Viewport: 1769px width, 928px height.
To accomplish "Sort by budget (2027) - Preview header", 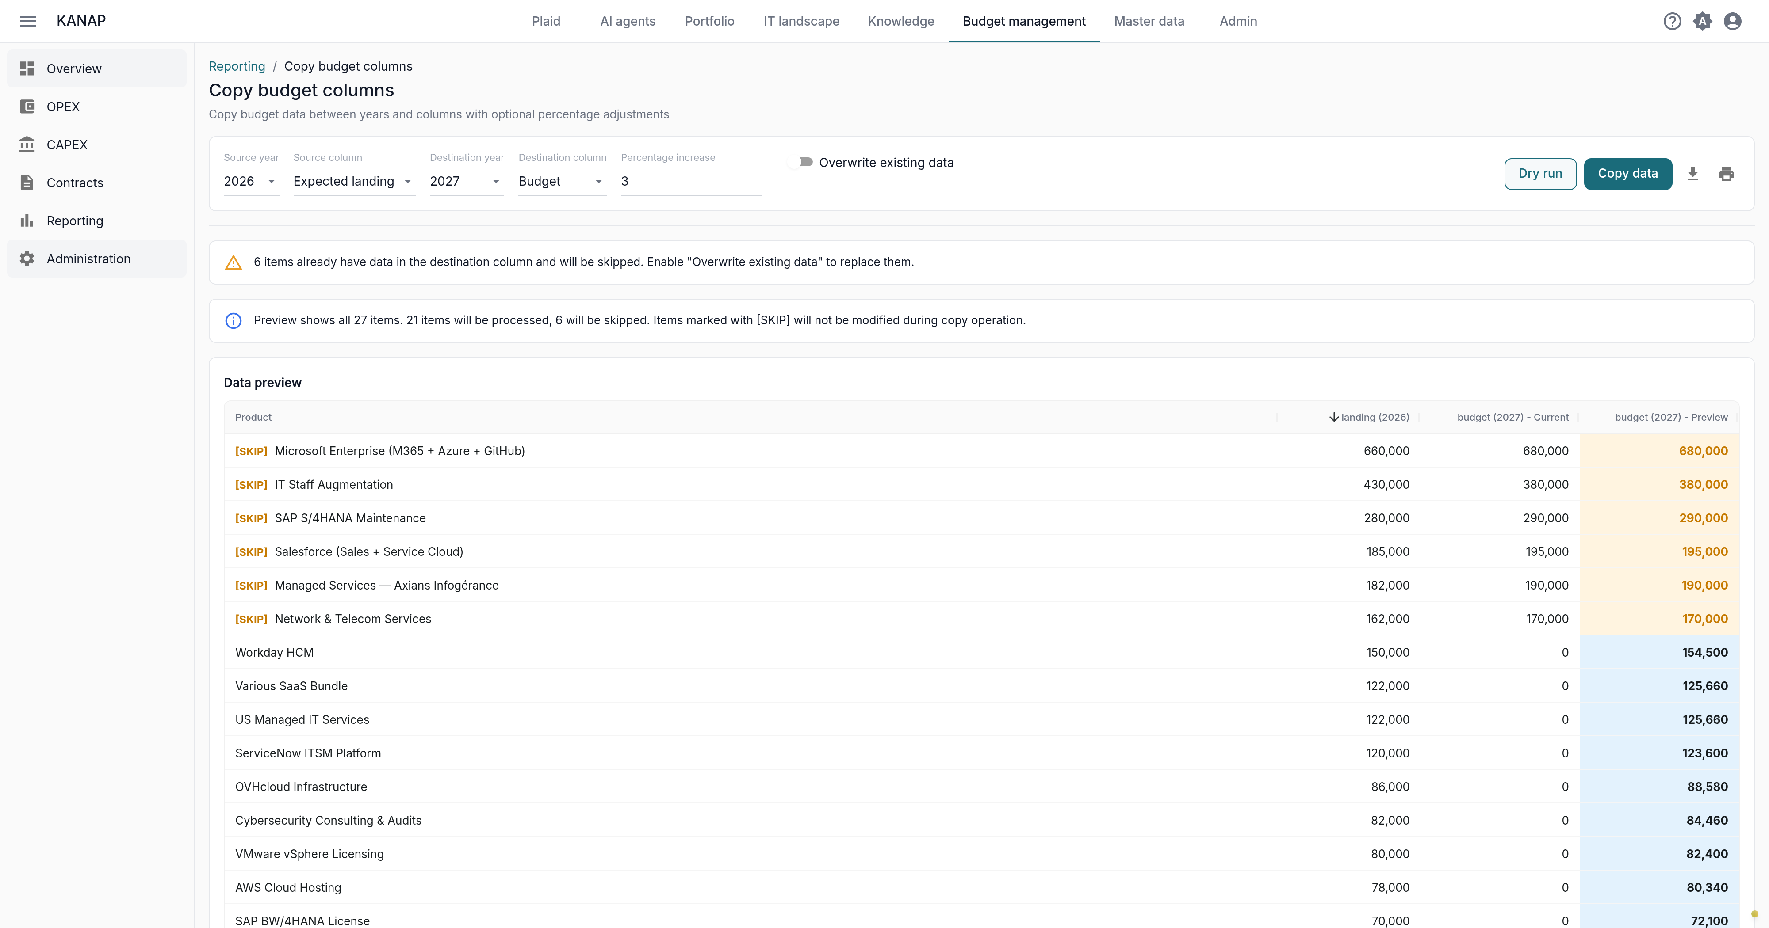I will [x=1671, y=417].
